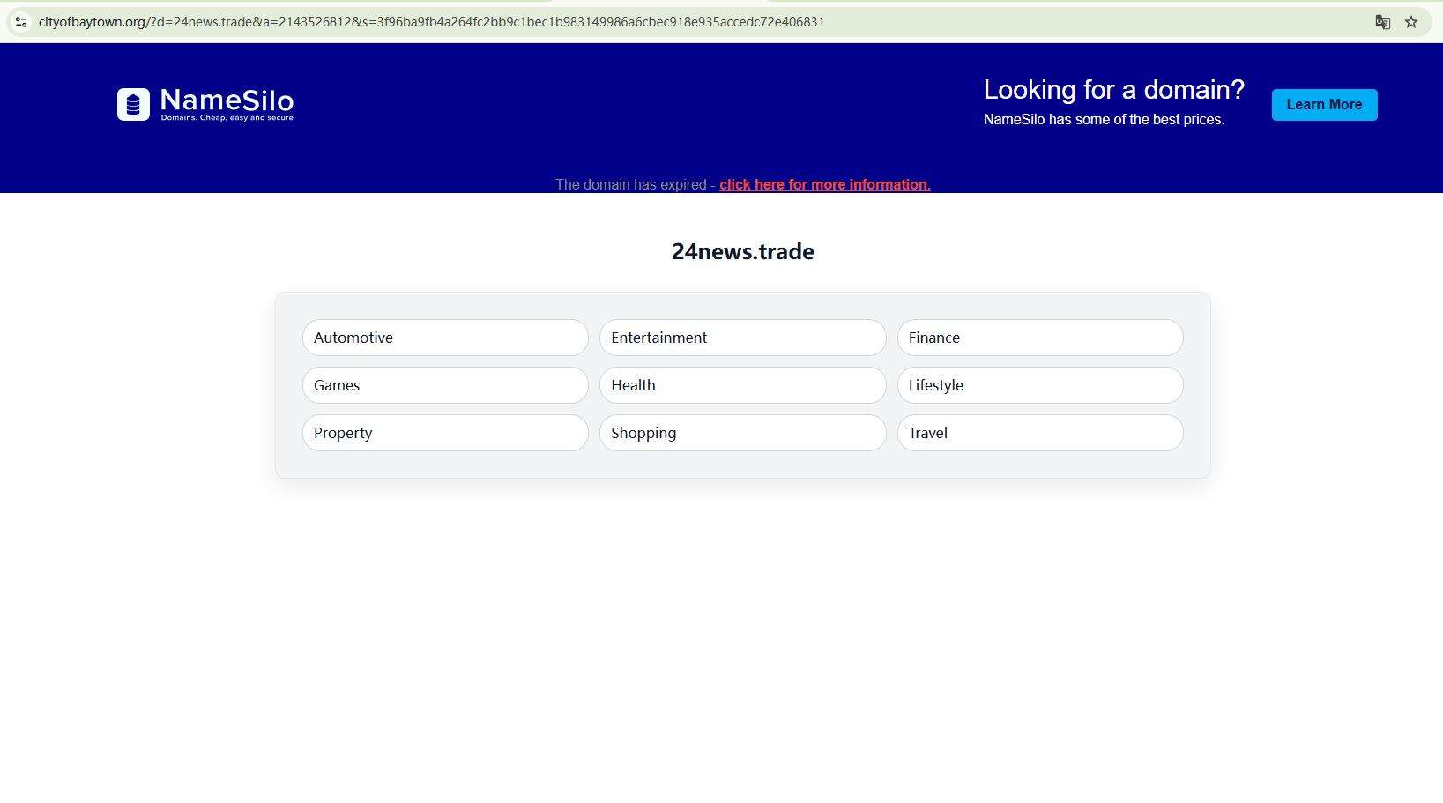Select the Entertainment category

[742, 338]
